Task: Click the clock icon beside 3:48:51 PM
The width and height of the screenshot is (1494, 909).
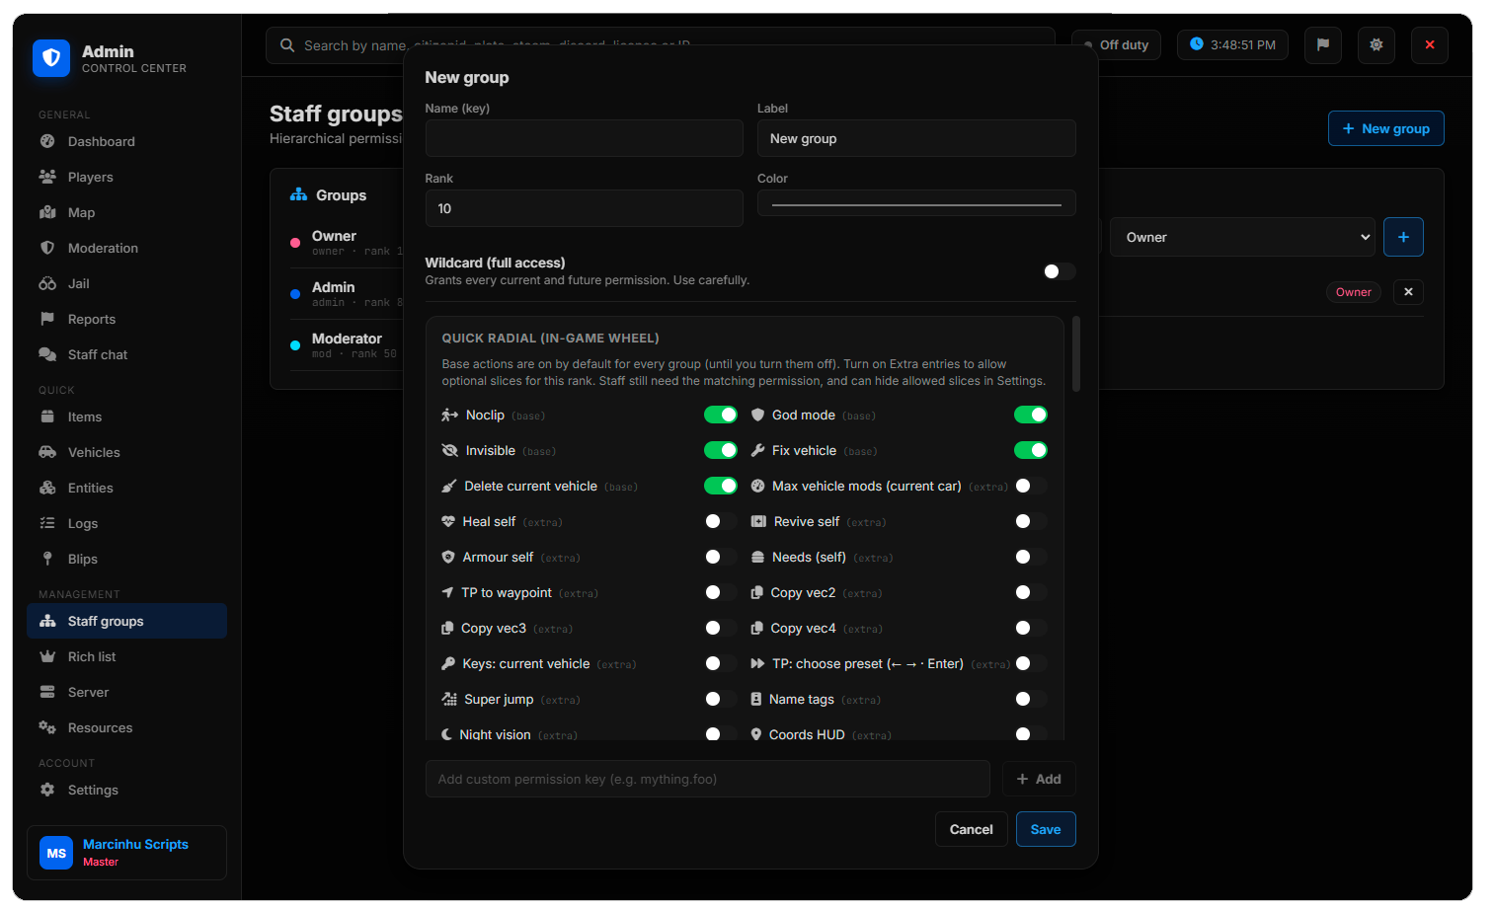Action: [1196, 44]
